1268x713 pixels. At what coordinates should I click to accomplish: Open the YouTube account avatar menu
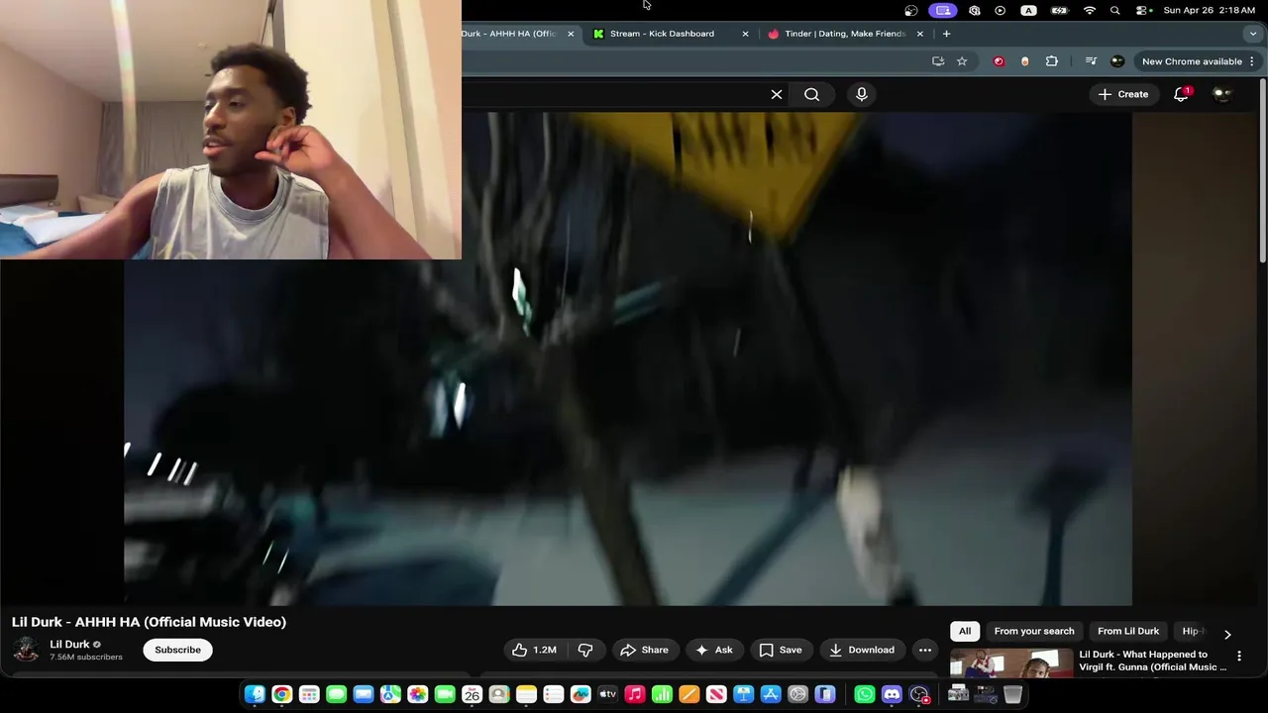[x=1222, y=94]
